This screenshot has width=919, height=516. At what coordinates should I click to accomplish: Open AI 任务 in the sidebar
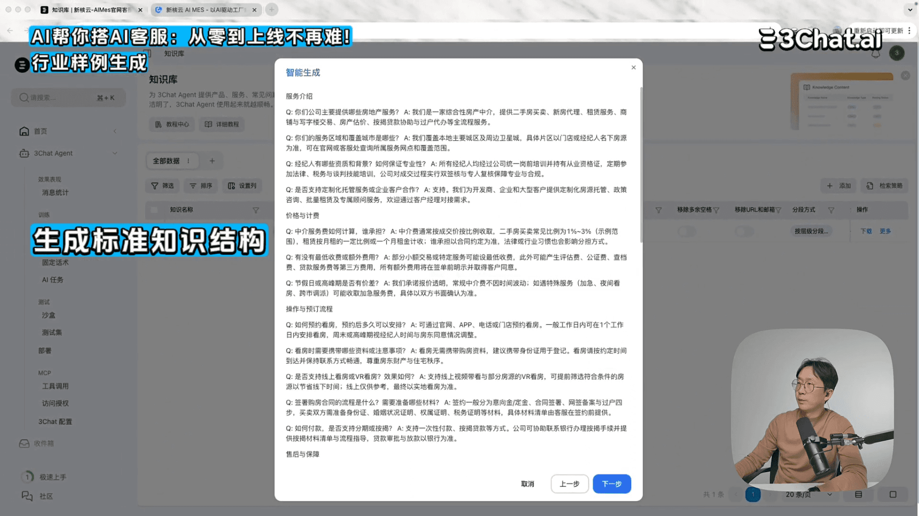pyautogui.click(x=53, y=280)
